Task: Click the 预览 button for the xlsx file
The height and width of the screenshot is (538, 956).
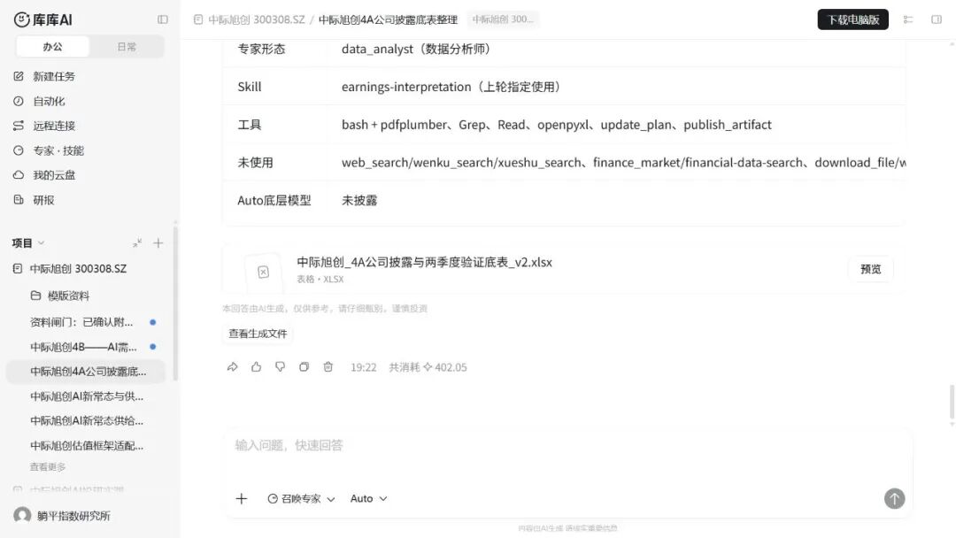Action: point(870,269)
